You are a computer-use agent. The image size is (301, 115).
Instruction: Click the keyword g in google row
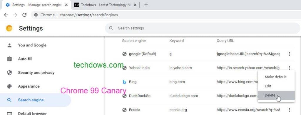pos(170,54)
